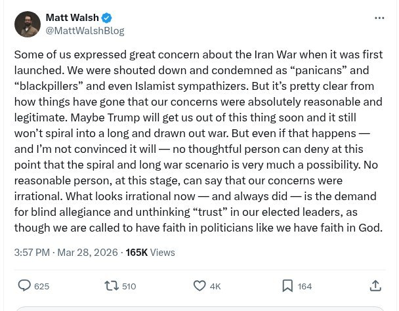Click the 625 replies count

pyautogui.click(x=41, y=286)
